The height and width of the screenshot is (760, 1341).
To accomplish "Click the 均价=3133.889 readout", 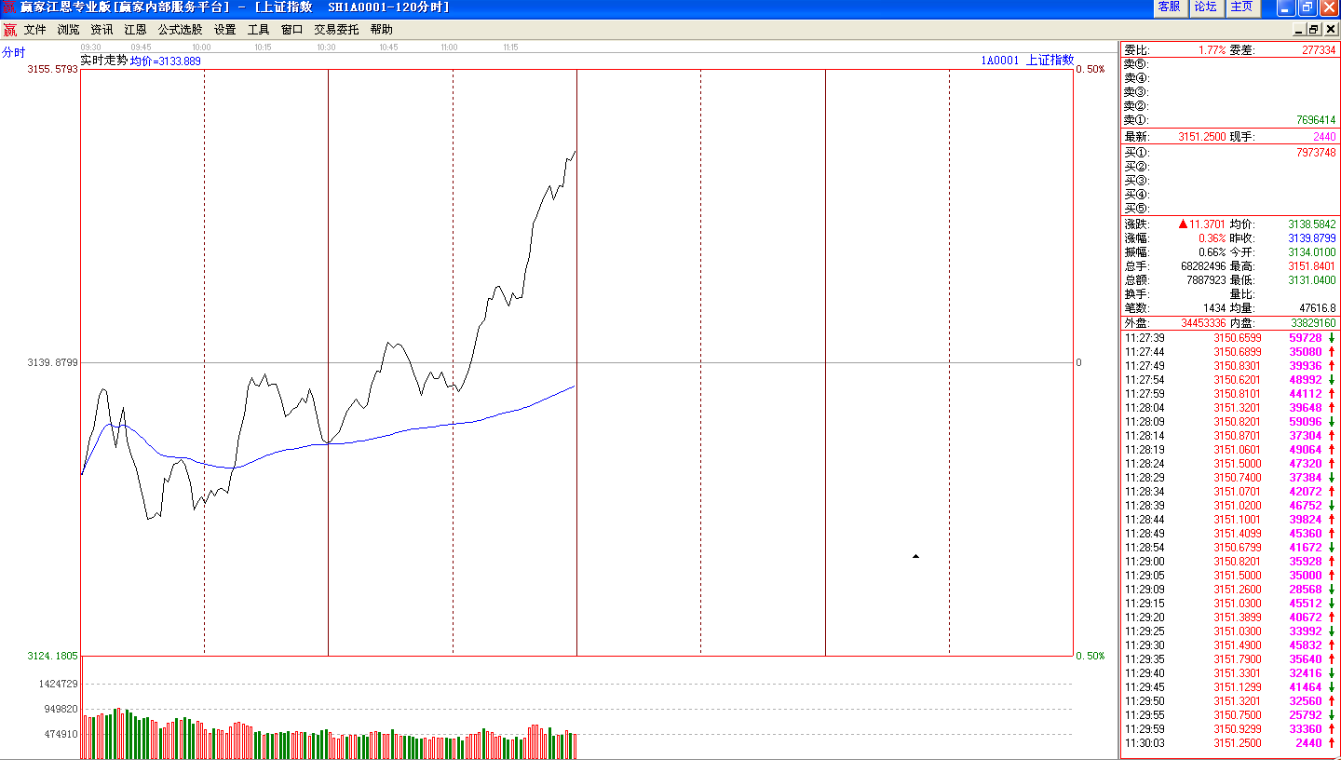I will point(166,61).
